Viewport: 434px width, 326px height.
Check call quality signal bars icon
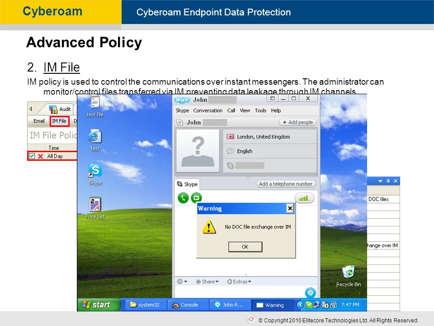304,198
